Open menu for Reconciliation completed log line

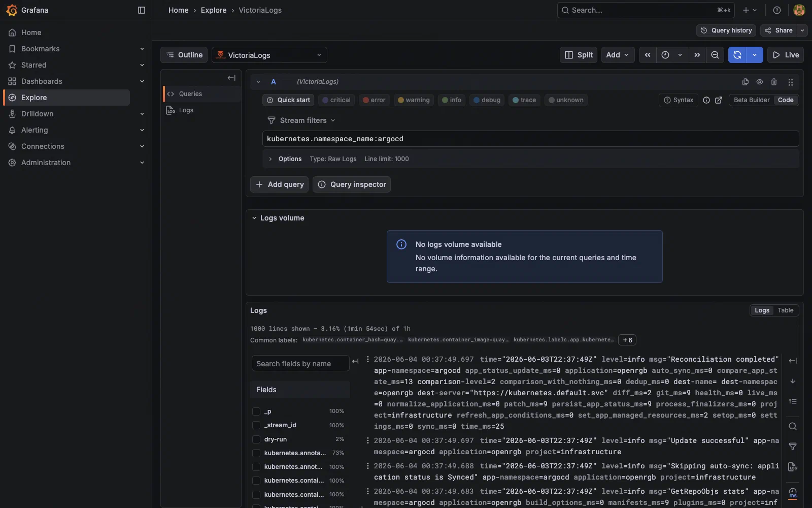coord(368,359)
